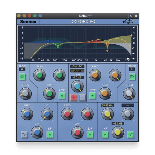Click the TRIM 0.0 dB value field

(77, 77)
